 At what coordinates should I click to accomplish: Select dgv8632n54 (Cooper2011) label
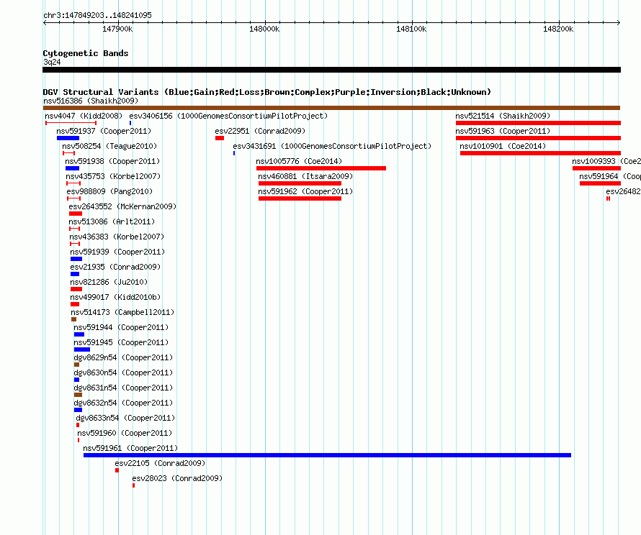(123, 403)
